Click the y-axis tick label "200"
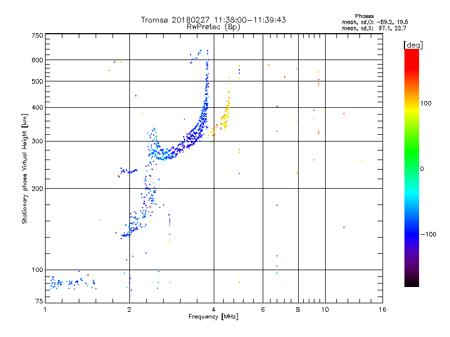This screenshot has width=450, height=337. click(x=37, y=189)
